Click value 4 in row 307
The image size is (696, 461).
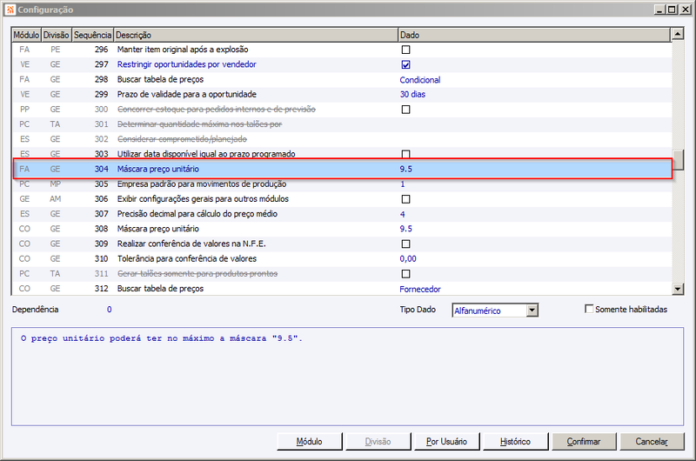tap(402, 214)
